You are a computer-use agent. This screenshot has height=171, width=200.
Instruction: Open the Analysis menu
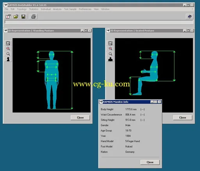click(57, 9)
